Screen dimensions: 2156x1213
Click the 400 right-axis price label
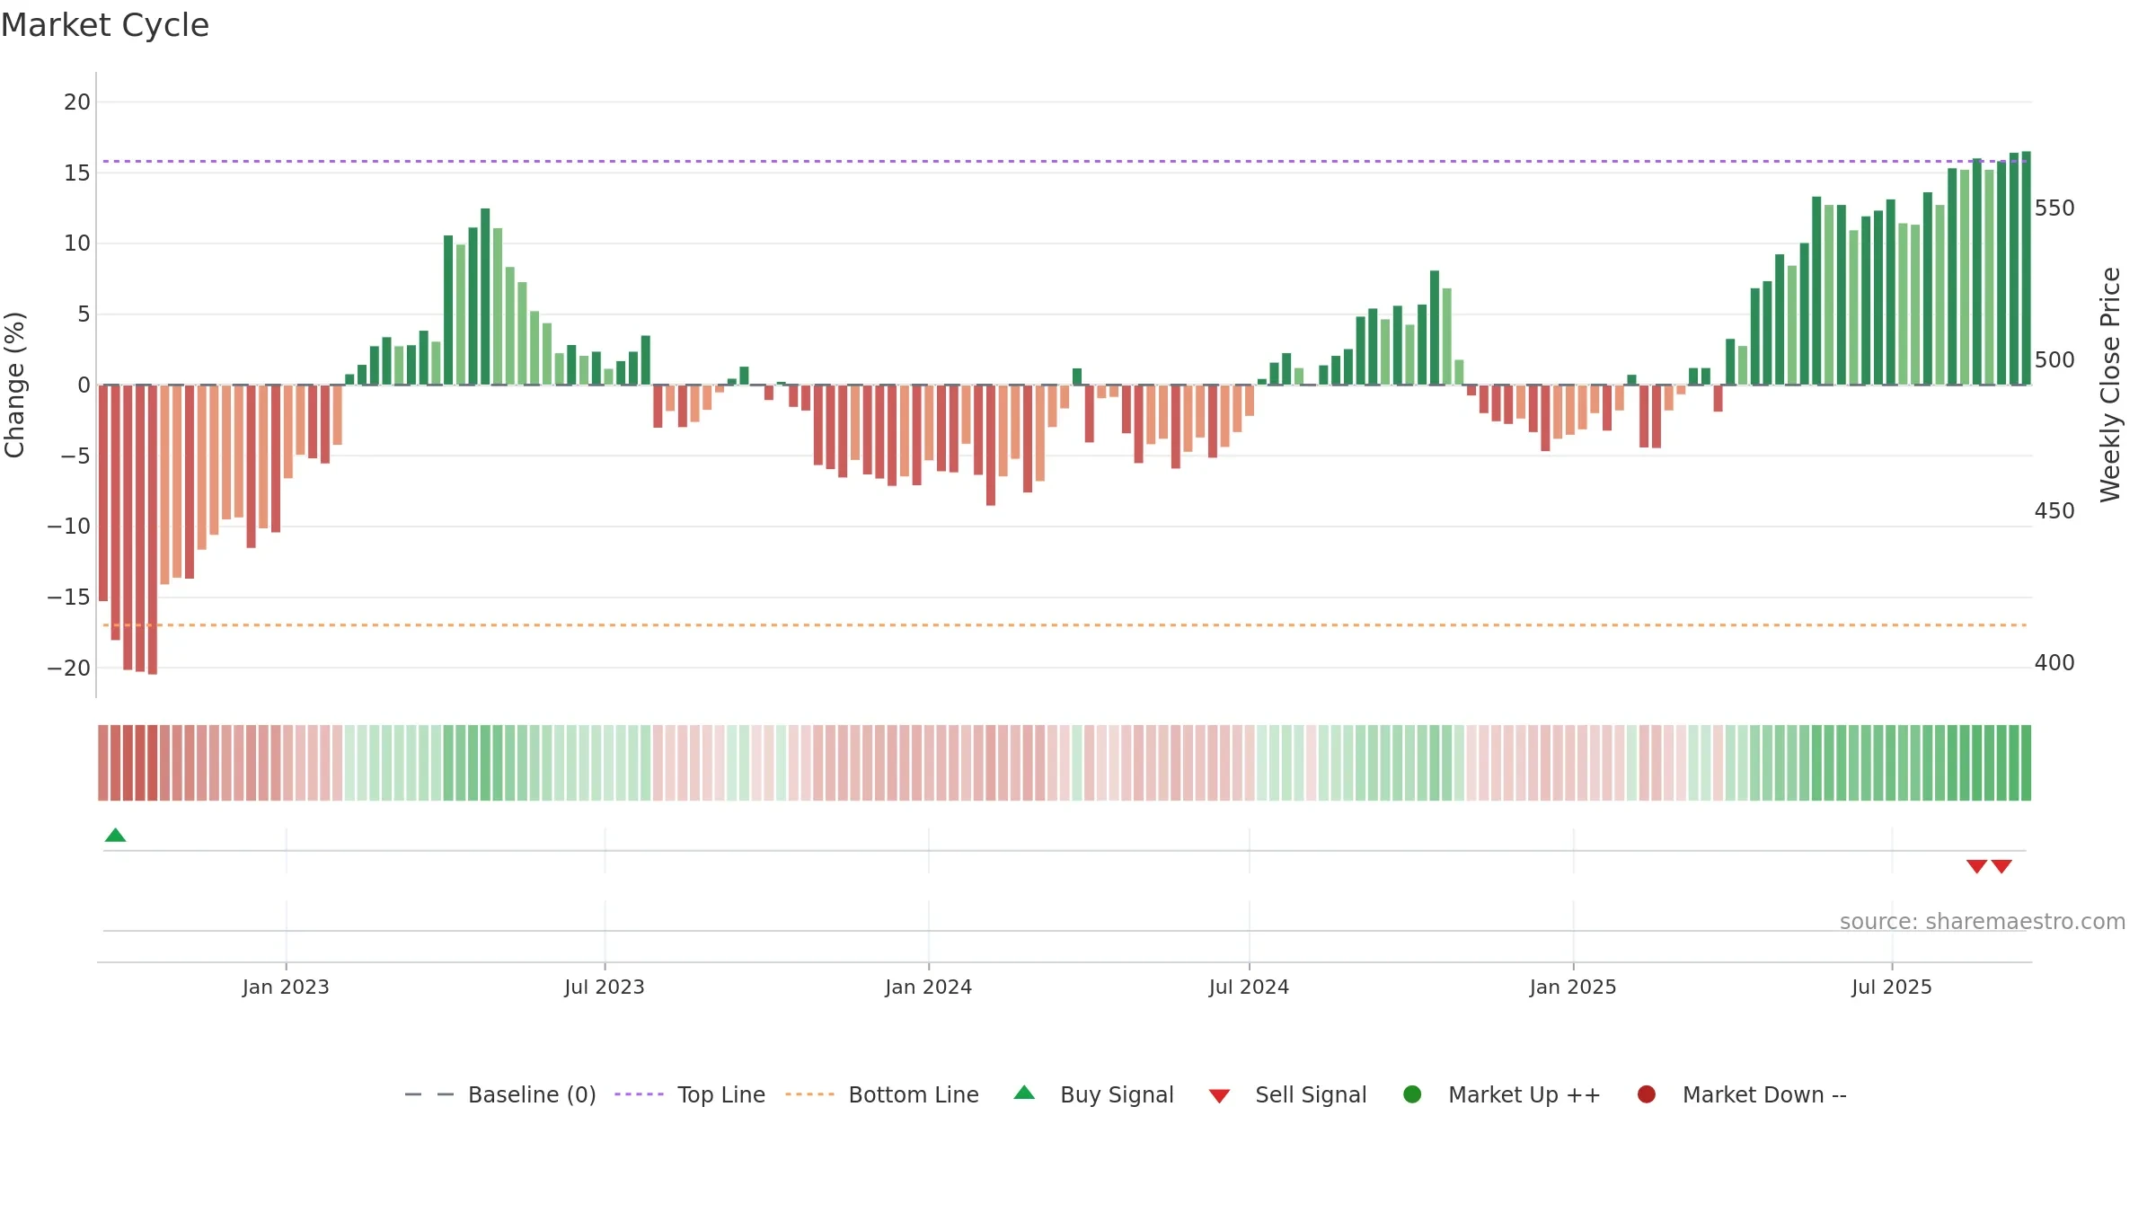2054,663
